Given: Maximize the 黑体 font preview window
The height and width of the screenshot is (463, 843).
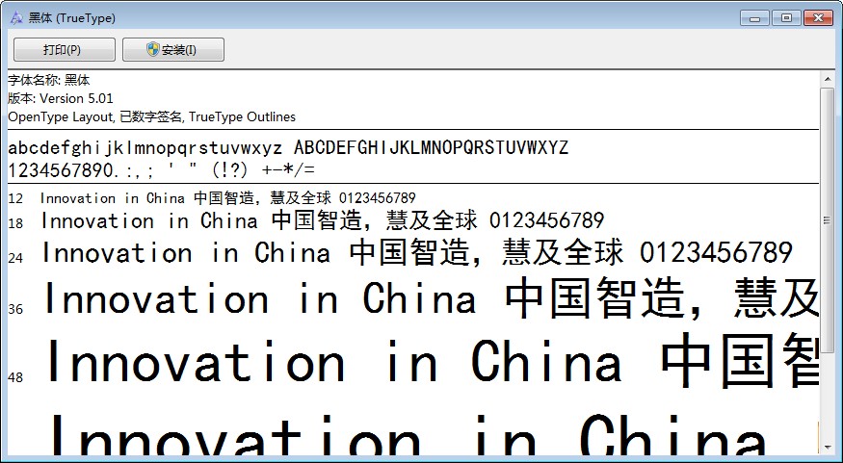Looking at the screenshot, I should pos(786,17).
